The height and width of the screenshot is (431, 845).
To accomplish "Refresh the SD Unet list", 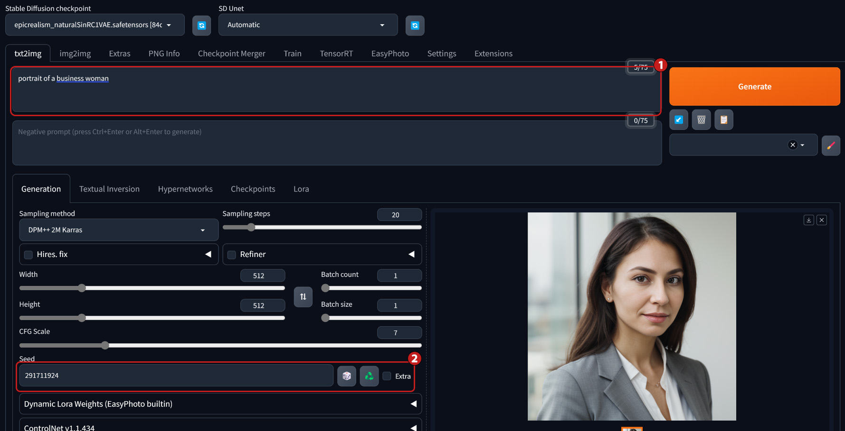I will tap(415, 26).
